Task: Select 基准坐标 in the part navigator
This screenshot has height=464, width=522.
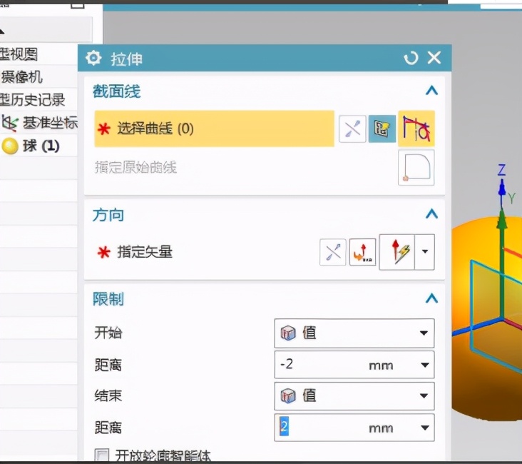Action: pyautogui.click(x=50, y=123)
